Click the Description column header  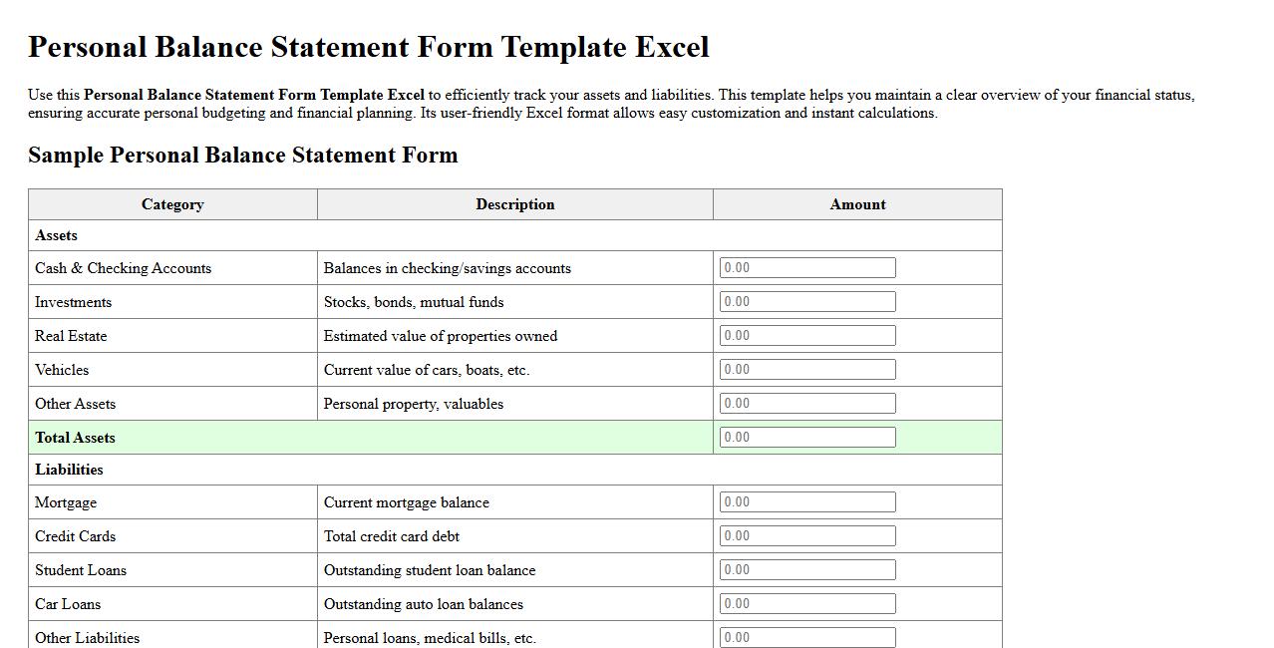click(x=514, y=204)
